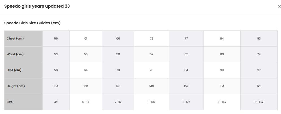The height and width of the screenshot is (114, 281).
Task: Click the 'Waist (cm)' row header
Action: (x=23, y=54)
